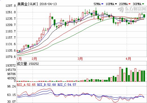Click the last green volume bar
147x103 pixels.
(x=144, y=76)
